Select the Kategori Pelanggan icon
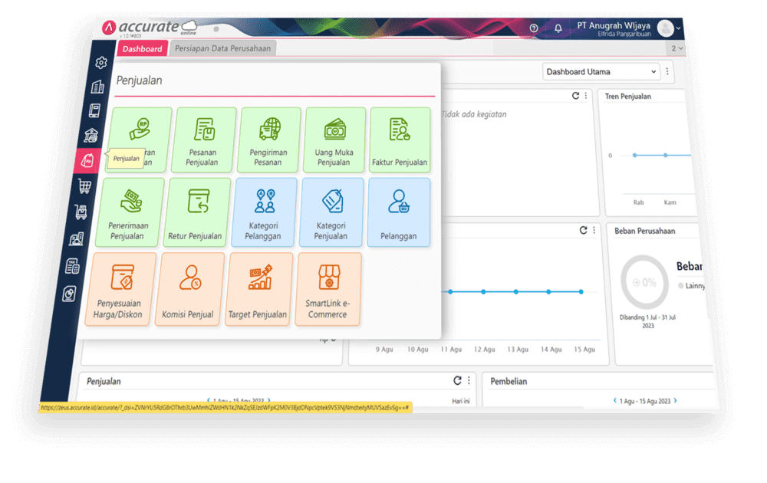The height and width of the screenshot is (483, 767). [x=263, y=212]
